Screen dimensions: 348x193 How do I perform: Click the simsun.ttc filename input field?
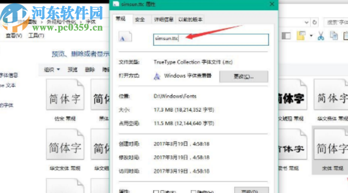211,39
